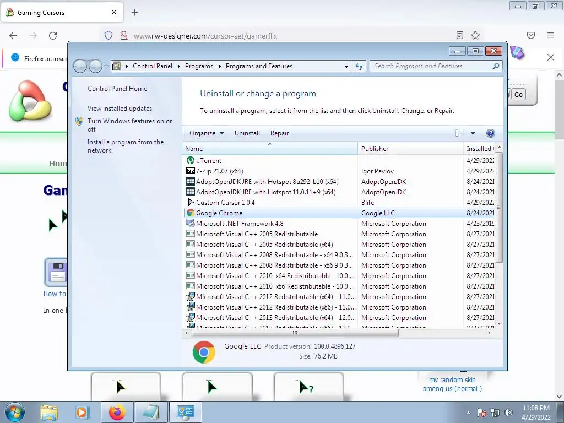
Task: Show hidden system tray icons
Action: 468,413
